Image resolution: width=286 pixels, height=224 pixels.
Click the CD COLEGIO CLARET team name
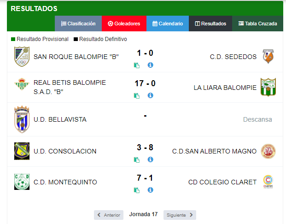pos(222,182)
